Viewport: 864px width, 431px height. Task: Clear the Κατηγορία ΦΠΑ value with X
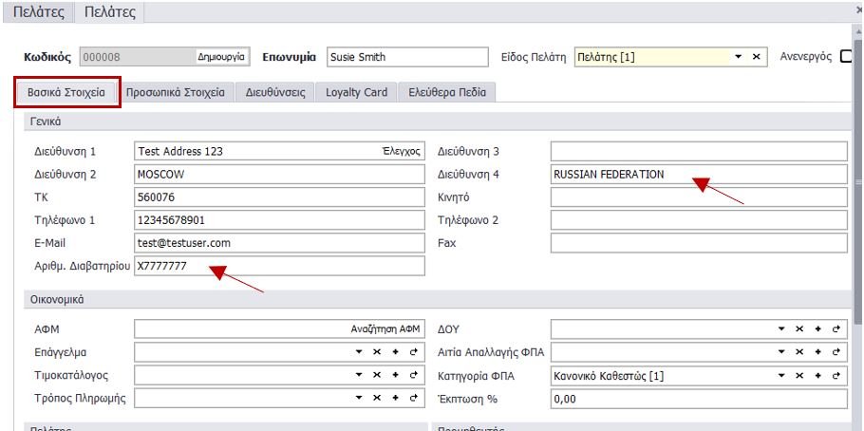tap(799, 375)
